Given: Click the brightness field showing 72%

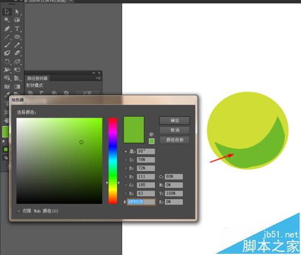Looking at the screenshot, I should point(146,168).
